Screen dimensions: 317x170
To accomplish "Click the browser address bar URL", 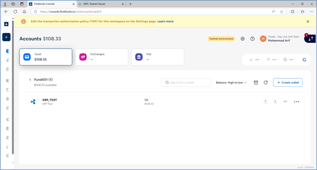I will 71,12.
